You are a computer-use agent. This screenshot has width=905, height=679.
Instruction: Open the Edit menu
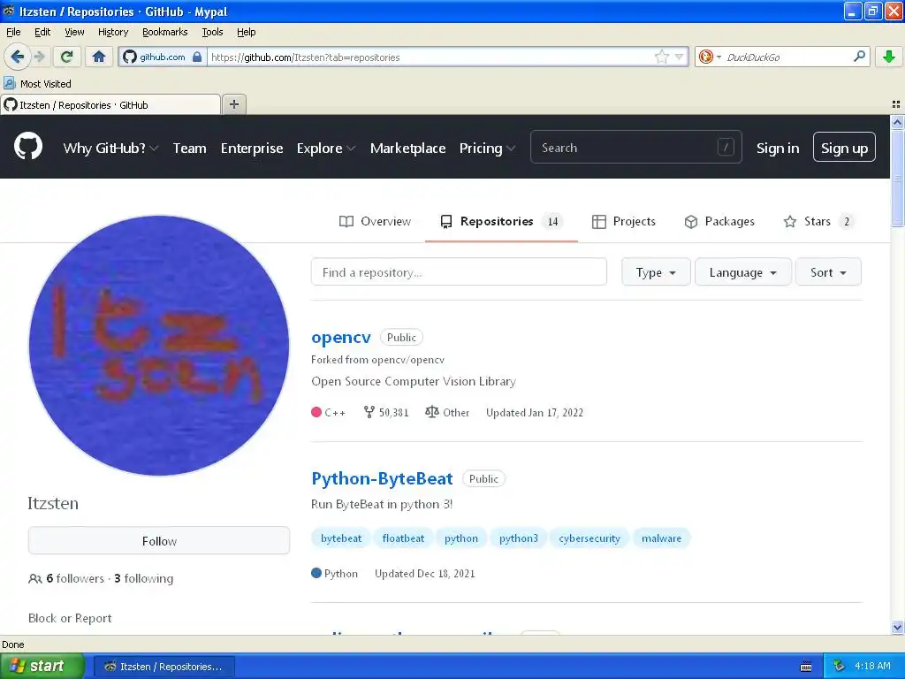(42, 32)
